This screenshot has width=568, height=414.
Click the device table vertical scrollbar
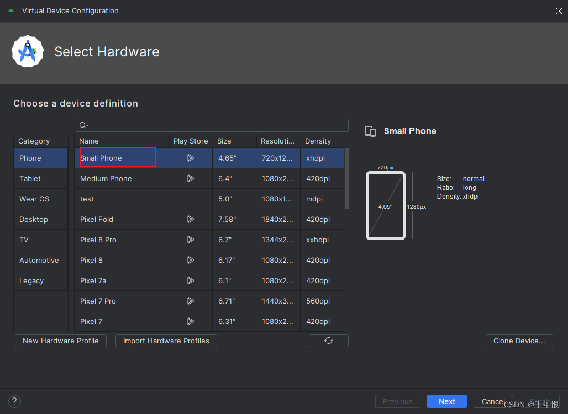point(346,178)
